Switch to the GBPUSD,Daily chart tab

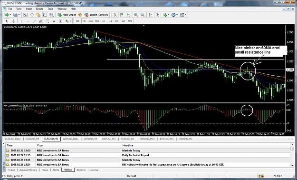click(x=70, y=139)
